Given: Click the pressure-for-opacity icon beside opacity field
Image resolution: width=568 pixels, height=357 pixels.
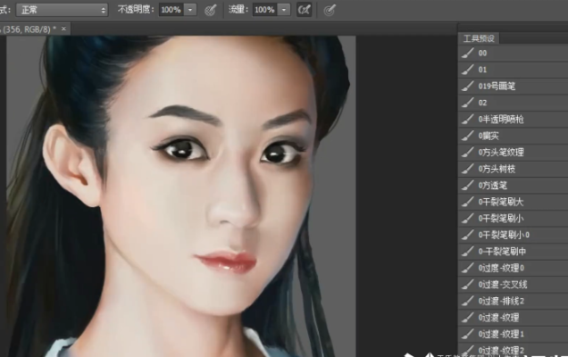Looking at the screenshot, I should coord(212,10).
